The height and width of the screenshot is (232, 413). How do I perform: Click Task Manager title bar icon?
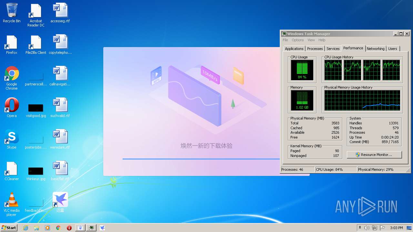tap(284, 34)
